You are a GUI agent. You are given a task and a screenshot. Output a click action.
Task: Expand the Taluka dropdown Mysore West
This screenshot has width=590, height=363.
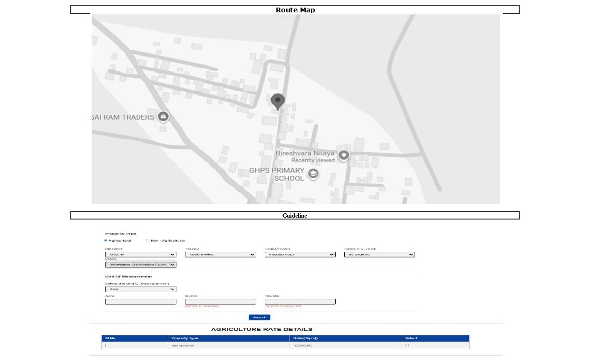tap(221, 255)
